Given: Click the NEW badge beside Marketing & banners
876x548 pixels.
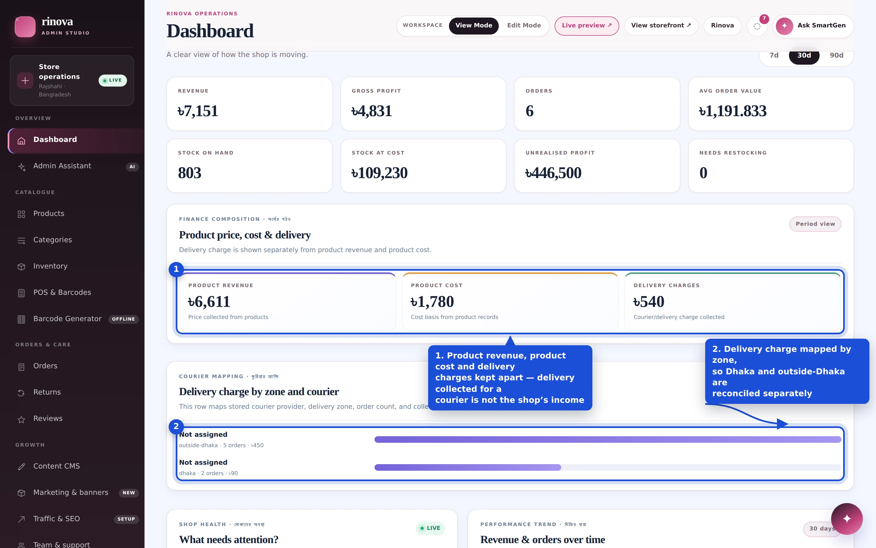Looking at the screenshot, I should tap(128, 493).
